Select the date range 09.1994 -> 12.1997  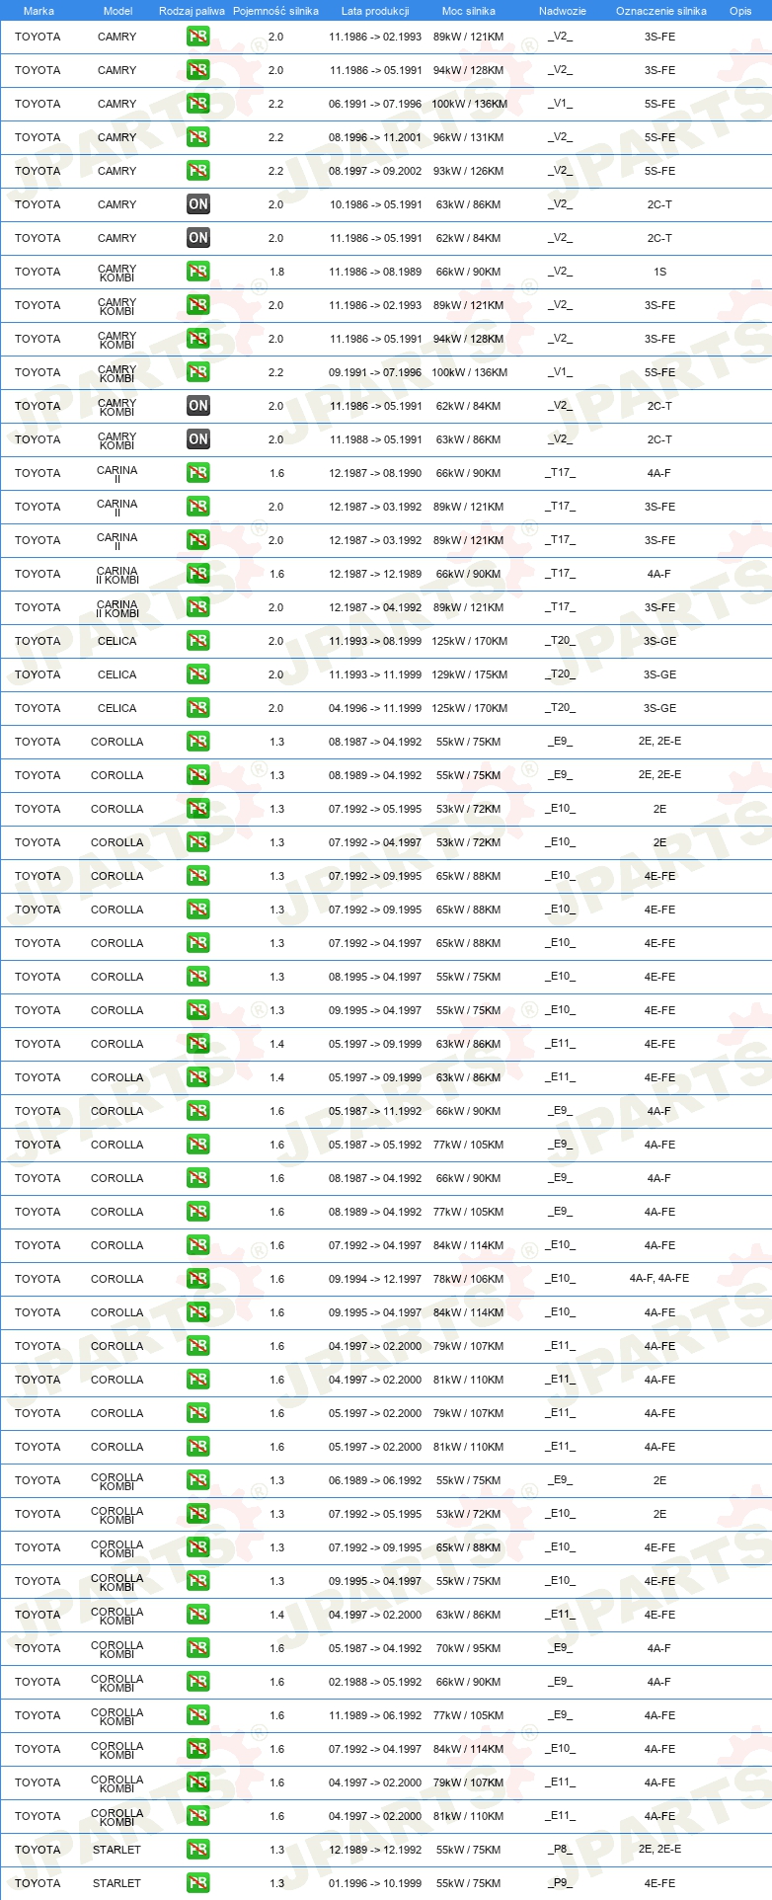[x=375, y=1279]
